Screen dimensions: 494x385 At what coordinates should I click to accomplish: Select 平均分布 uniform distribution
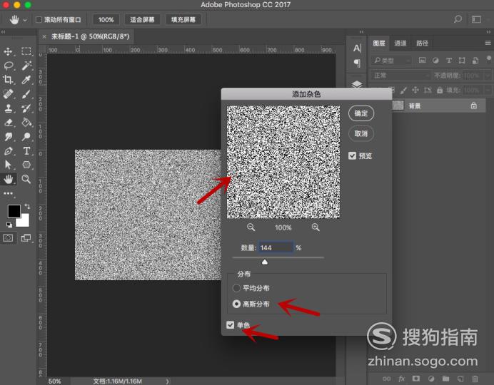[236, 288]
